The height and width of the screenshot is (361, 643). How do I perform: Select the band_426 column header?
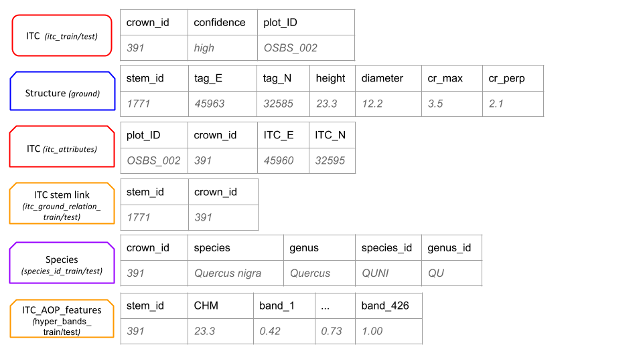tap(388, 306)
